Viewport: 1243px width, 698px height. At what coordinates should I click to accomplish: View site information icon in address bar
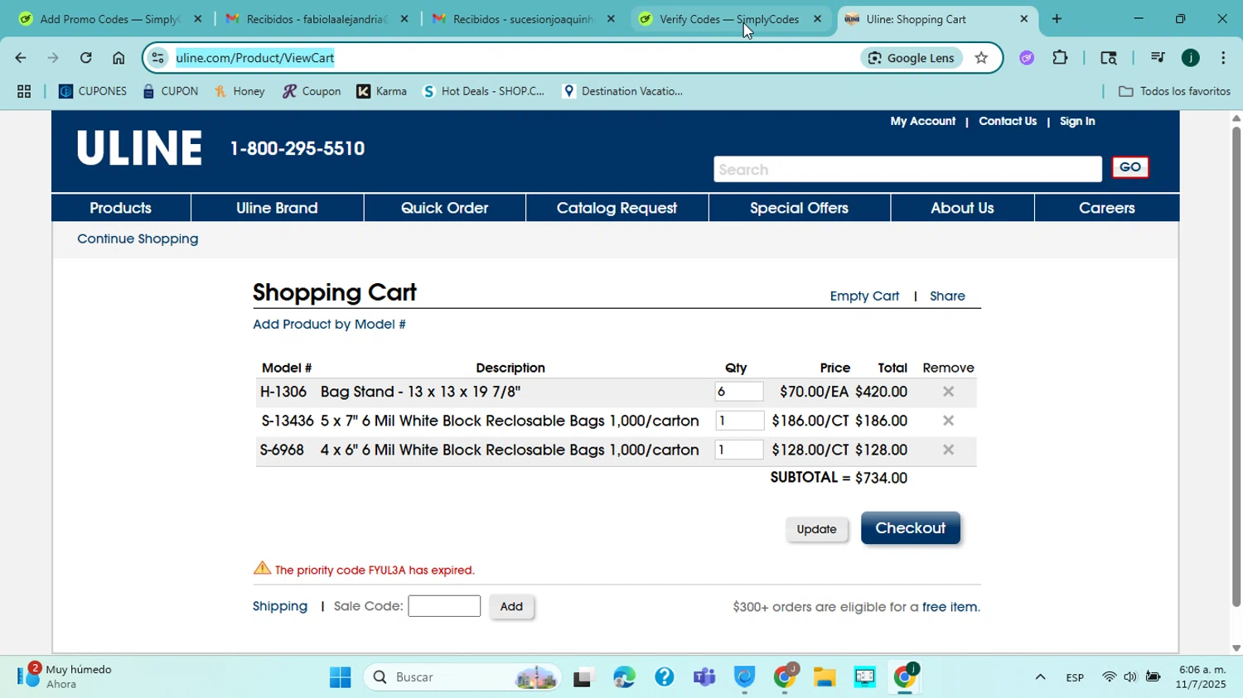tap(157, 58)
